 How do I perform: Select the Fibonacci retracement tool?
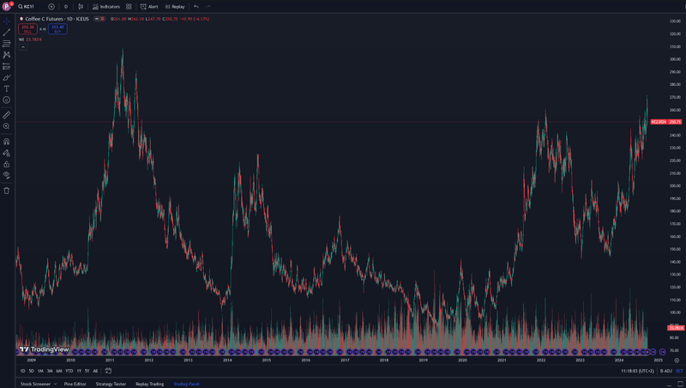[7, 44]
